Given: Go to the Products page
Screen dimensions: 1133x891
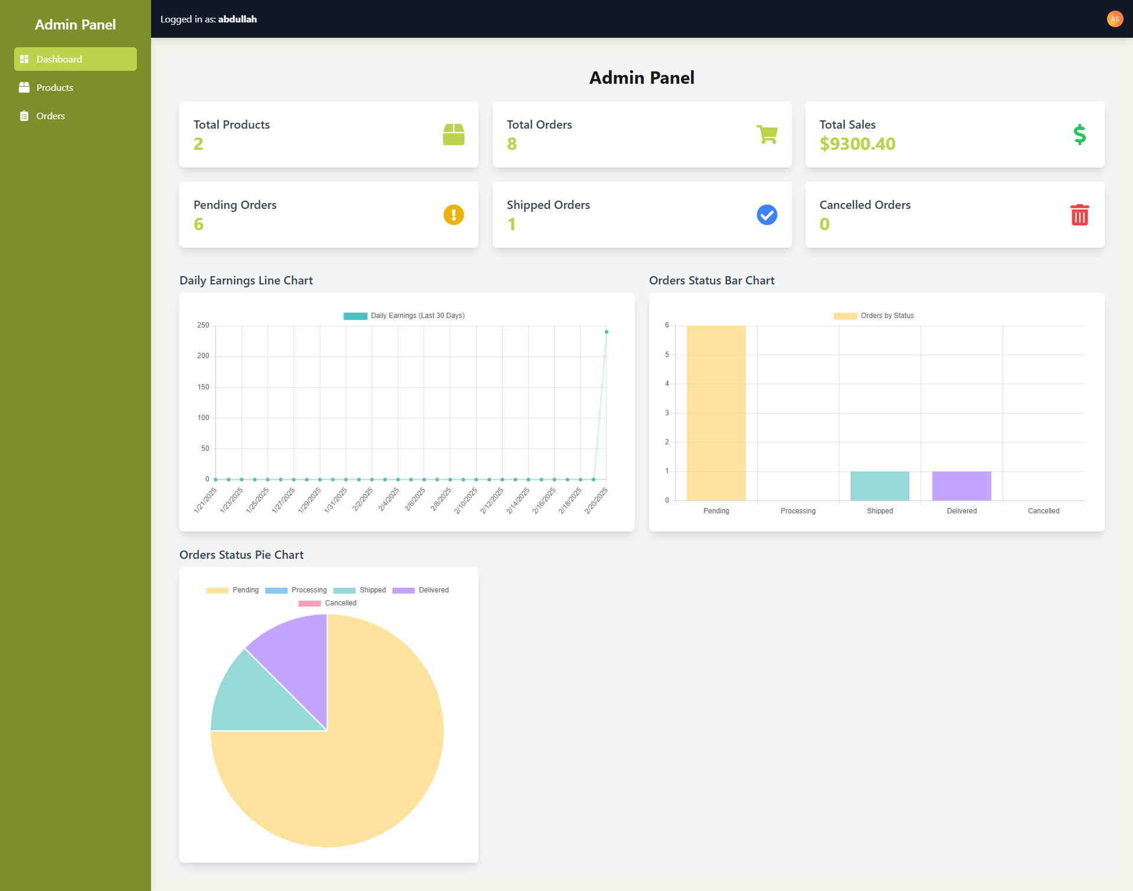Looking at the screenshot, I should 55,87.
